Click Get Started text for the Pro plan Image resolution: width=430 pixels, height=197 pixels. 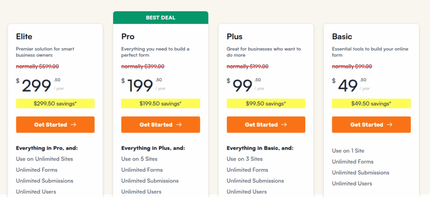coord(156,125)
